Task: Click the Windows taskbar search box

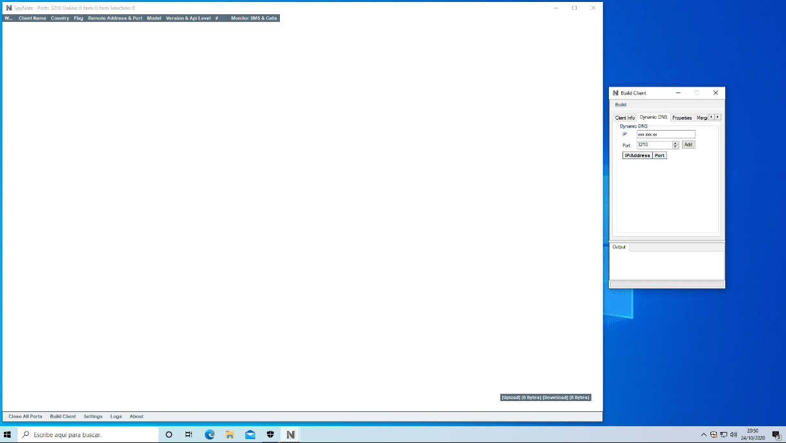Action: (89, 435)
